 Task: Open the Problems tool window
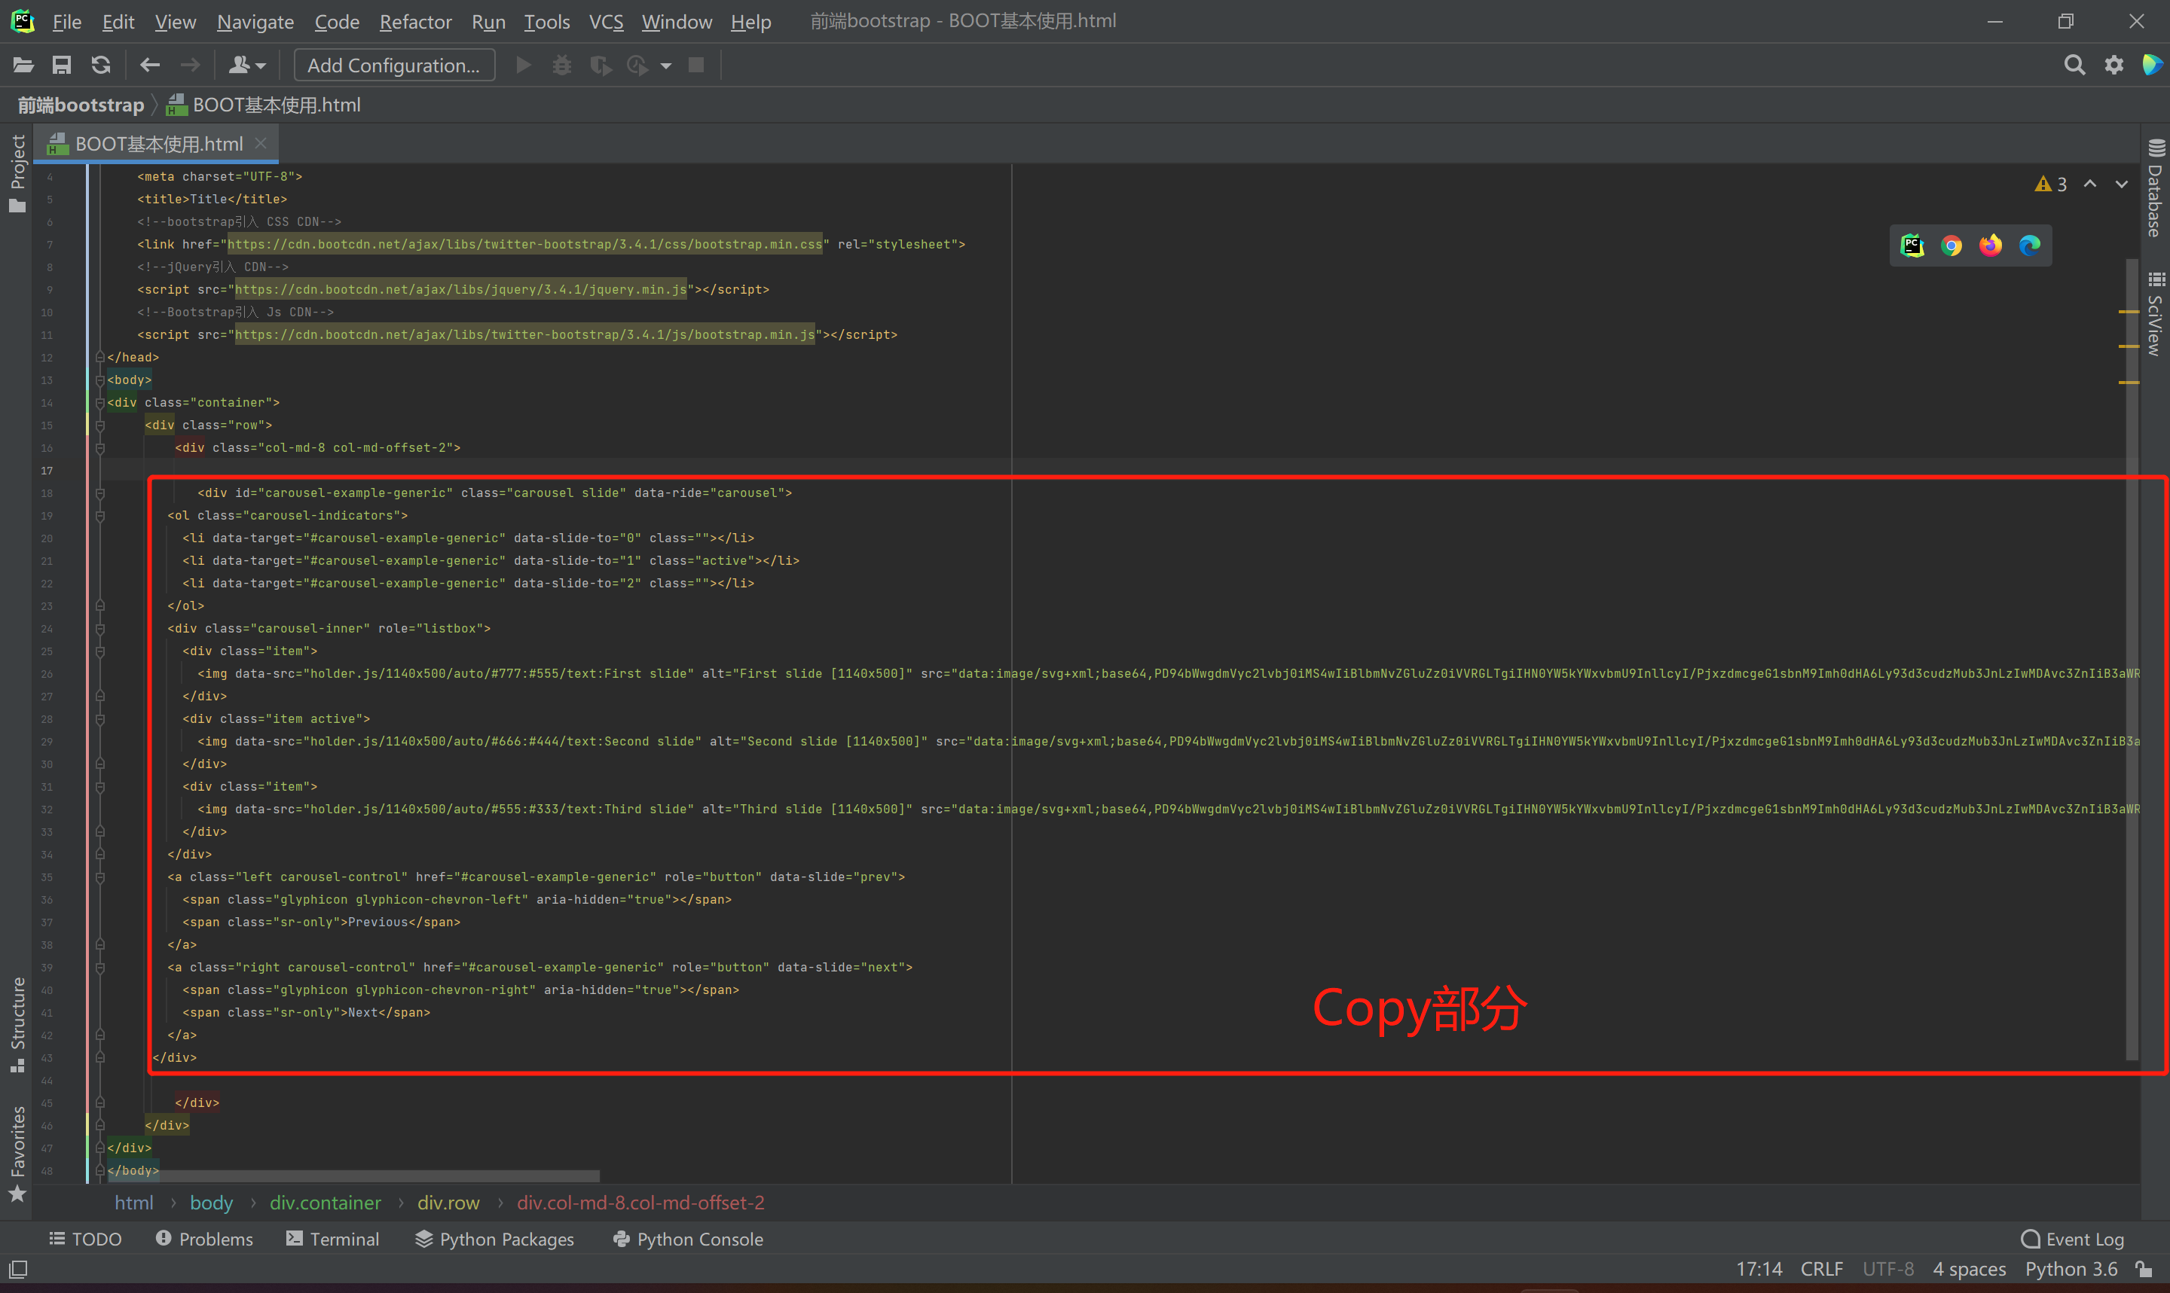tap(205, 1239)
